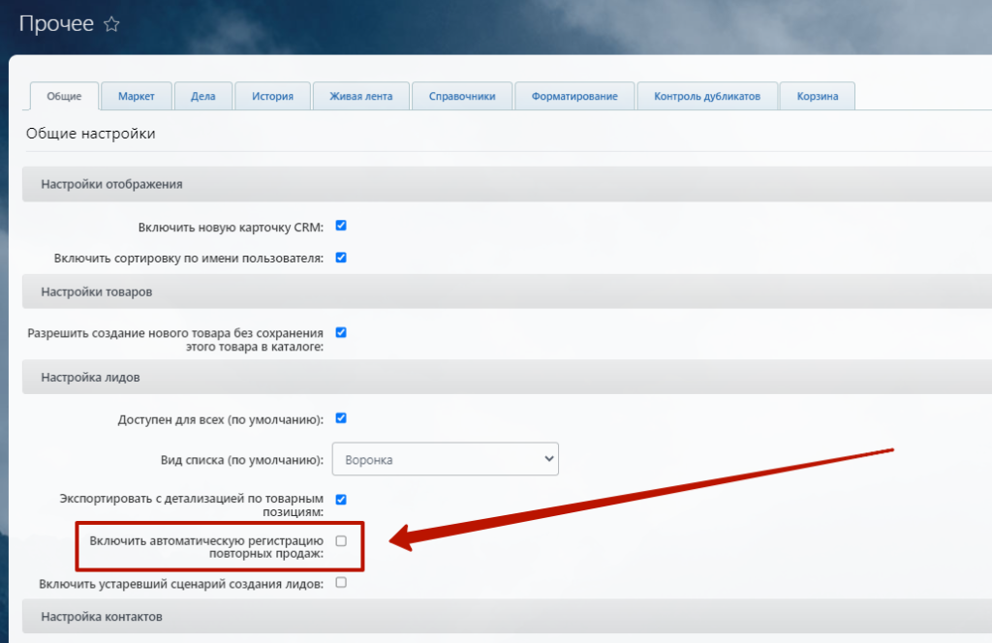Enable the legacy lead creation scenario checkbox
992x643 pixels.
[341, 583]
